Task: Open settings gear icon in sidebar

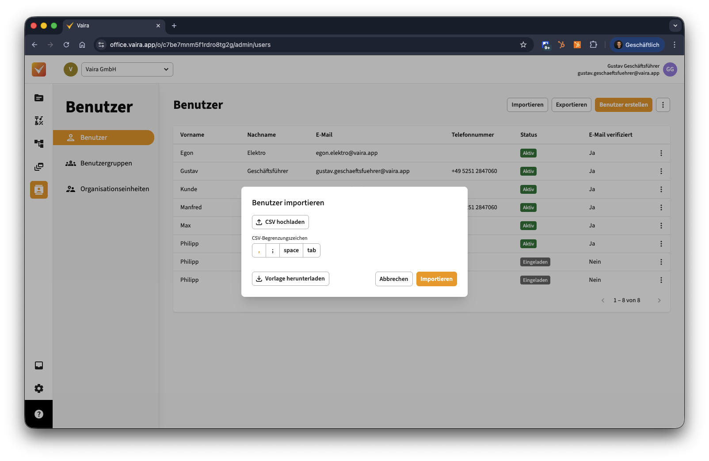Action: 39,388
